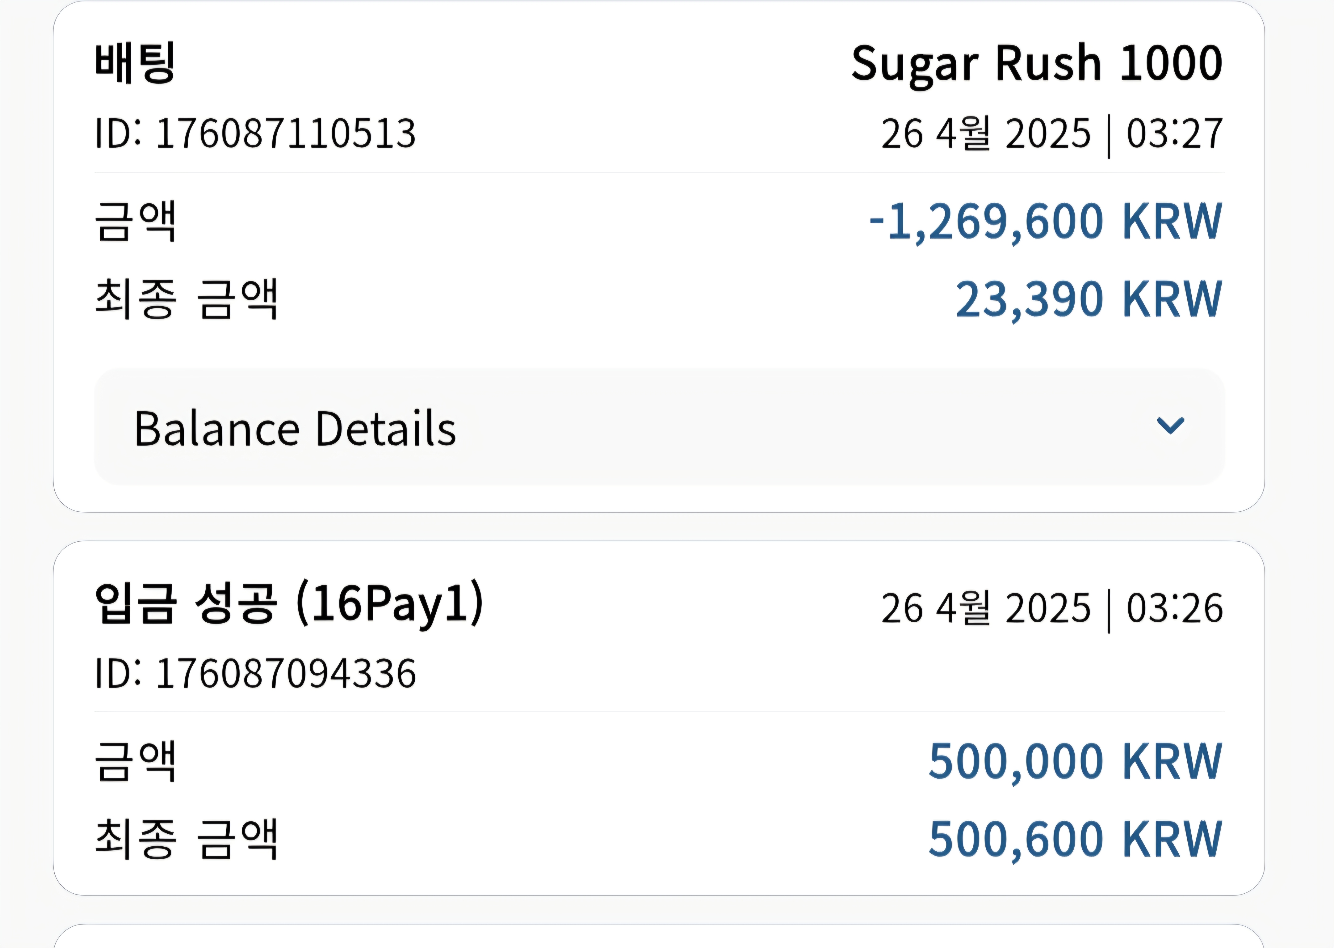Screen dimensions: 1334x948
Task: Select transaction ID 176087094336
Action: 255,673
